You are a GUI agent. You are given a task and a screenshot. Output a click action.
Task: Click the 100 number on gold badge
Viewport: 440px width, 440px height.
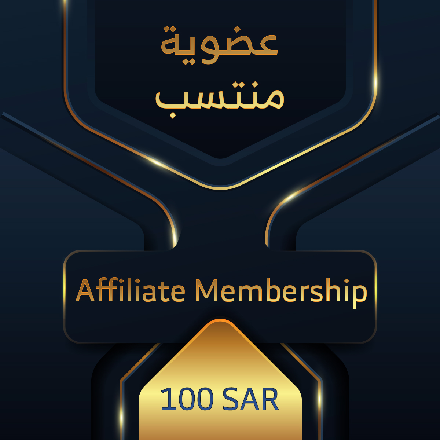click(187, 399)
